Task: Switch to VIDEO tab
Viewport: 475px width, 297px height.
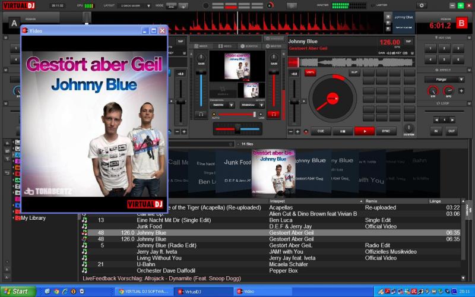Action: [225, 46]
